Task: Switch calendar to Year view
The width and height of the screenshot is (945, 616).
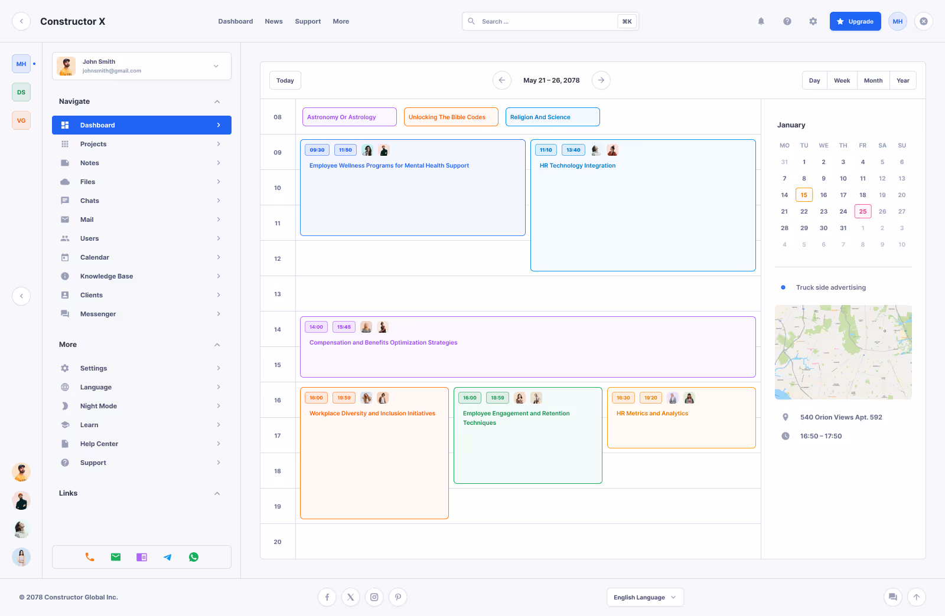Action: pyautogui.click(x=903, y=80)
